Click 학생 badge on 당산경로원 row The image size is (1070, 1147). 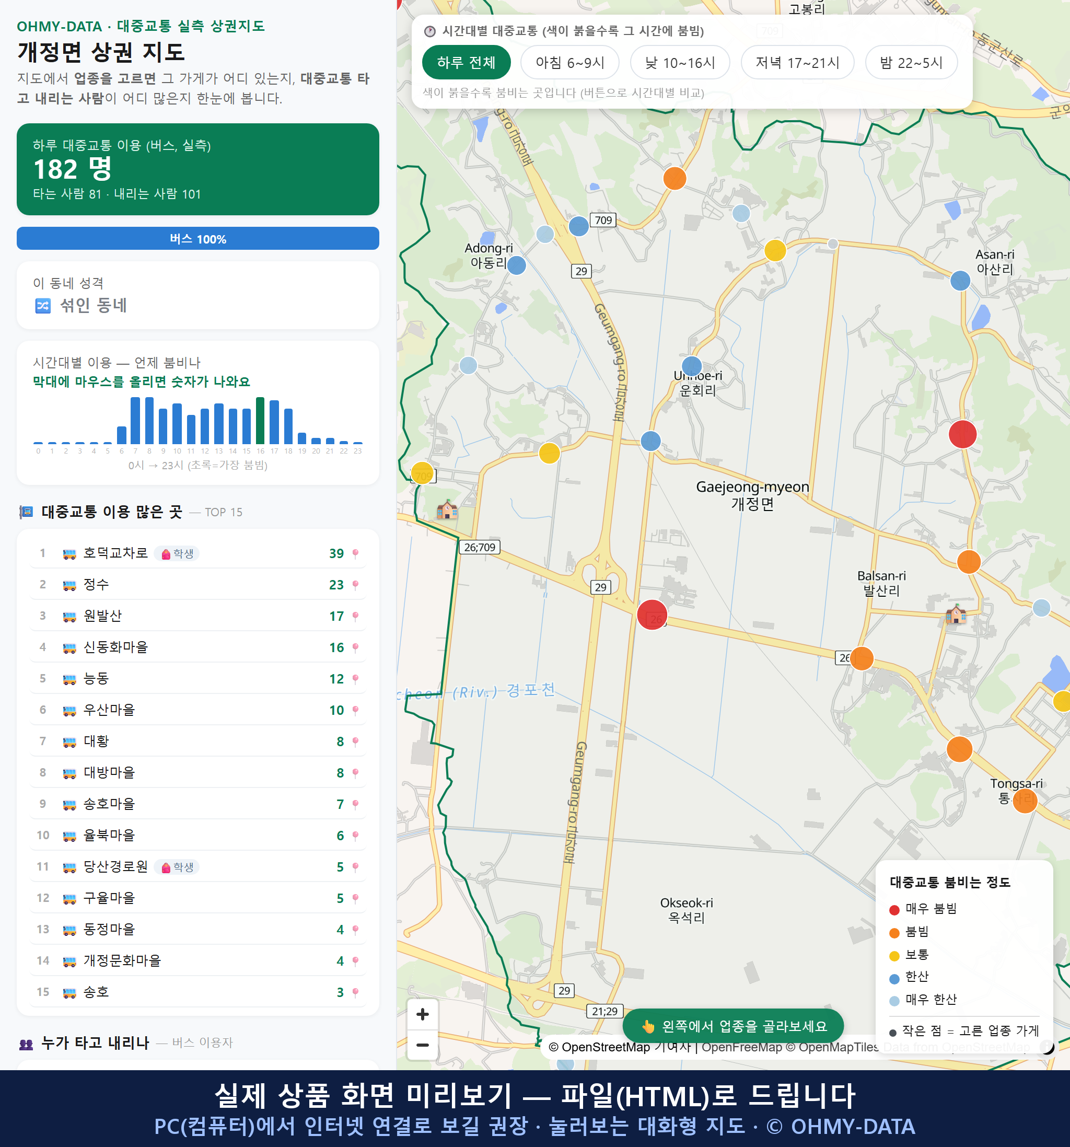(x=177, y=867)
